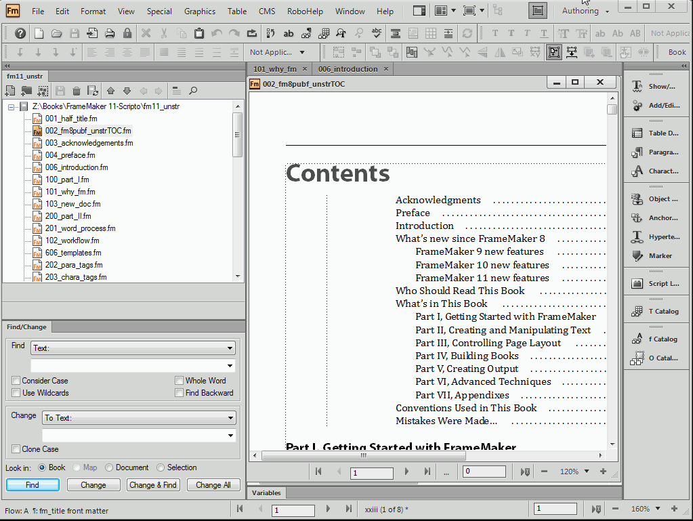Enable the Whole Word checkbox
Image resolution: width=693 pixels, height=521 pixels.
179,381
